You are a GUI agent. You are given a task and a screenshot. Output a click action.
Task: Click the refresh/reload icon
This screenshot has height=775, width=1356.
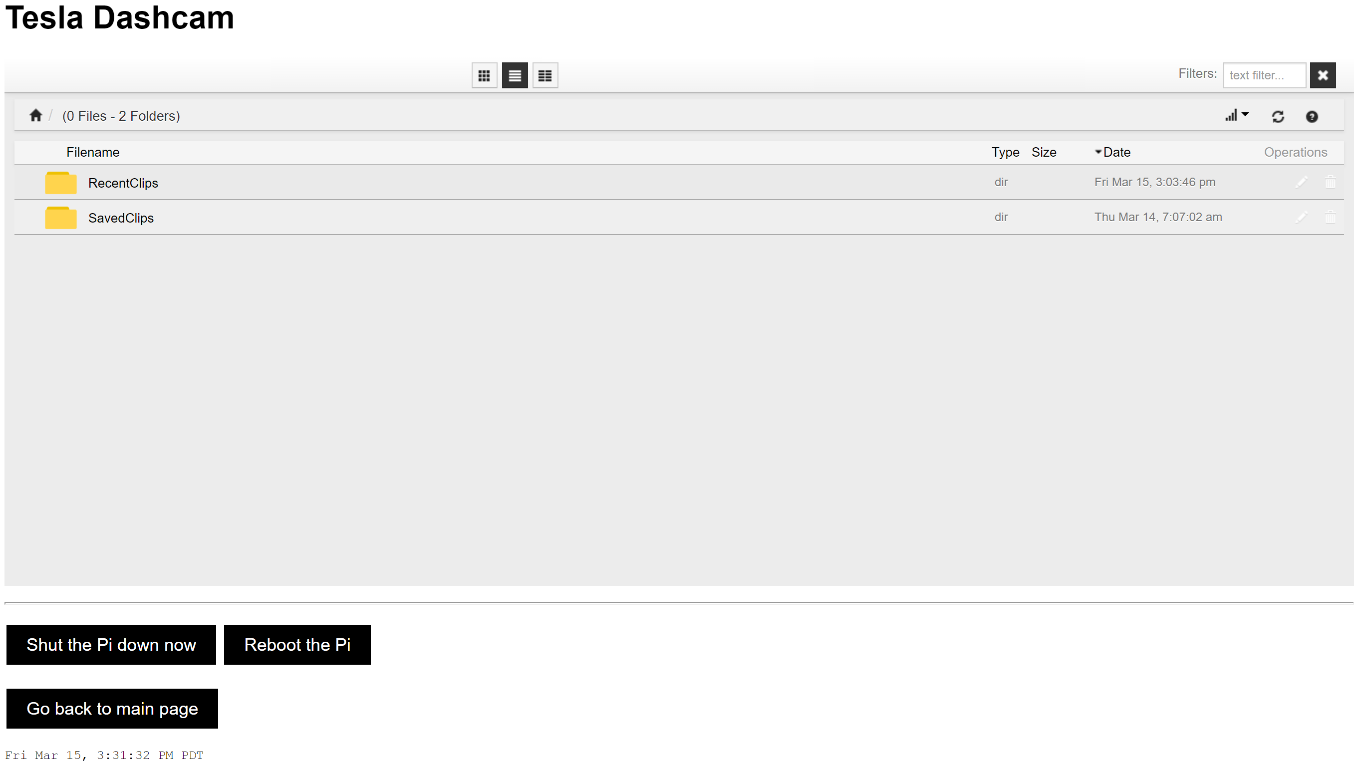coord(1278,116)
